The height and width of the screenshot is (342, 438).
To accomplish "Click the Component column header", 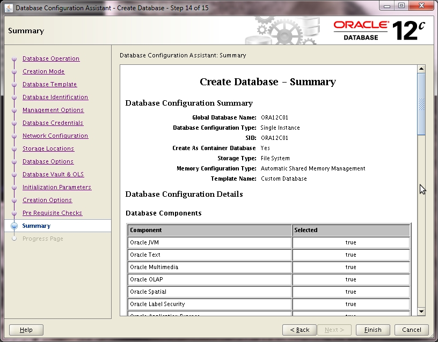I will click(x=210, y=230).
